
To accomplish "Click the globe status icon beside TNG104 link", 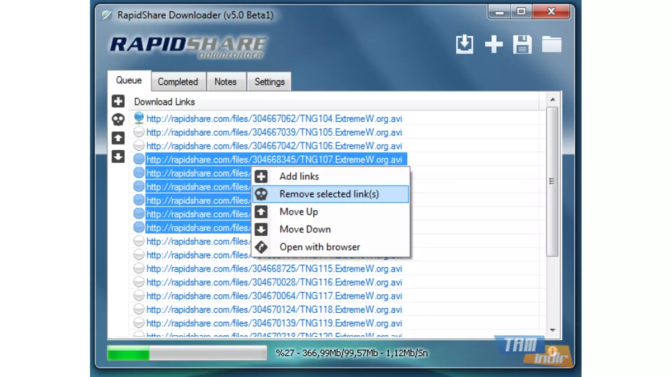I will tap(139, 118).
